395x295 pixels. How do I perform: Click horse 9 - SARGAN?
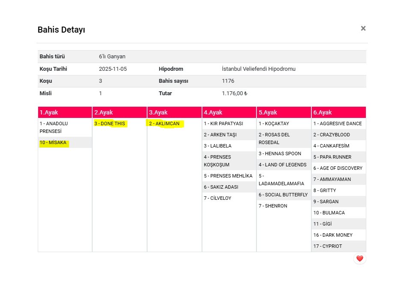[x=339, y=202]
